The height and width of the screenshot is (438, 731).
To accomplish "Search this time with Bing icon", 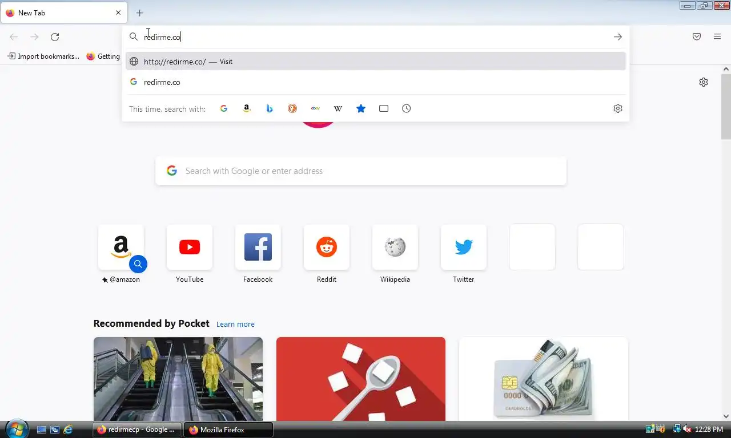I will coord(270,108).
